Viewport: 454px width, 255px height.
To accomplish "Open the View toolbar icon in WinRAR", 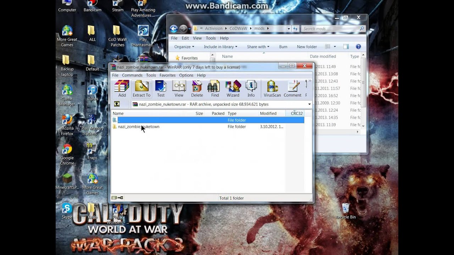I will tap(179, 89).
